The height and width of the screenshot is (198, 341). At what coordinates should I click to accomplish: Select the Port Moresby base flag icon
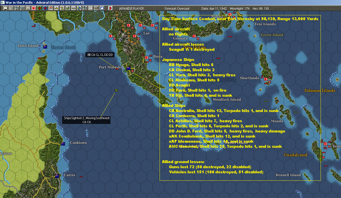tap(128, 68)
